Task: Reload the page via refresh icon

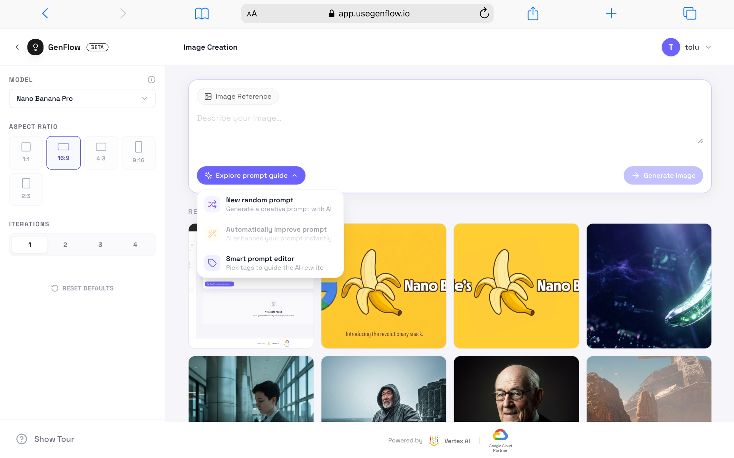Action: pyautogui.click(x=484, y=13)
